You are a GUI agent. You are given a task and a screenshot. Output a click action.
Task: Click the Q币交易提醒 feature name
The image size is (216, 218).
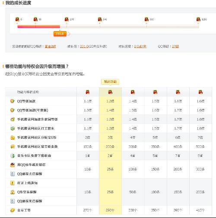pyautogui.click(x=27, y=192)
